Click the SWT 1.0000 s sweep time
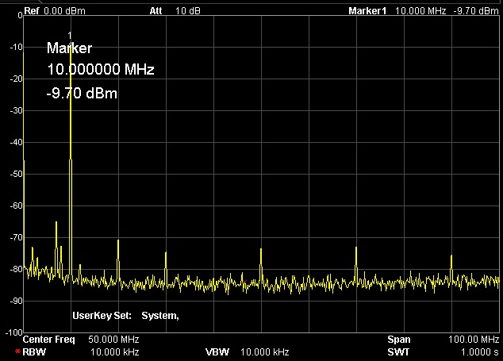The image size is (503, 361). pos(443,351)
